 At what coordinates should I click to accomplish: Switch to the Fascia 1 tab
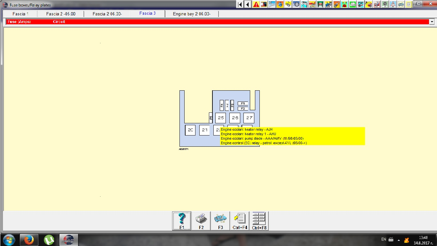20,14
